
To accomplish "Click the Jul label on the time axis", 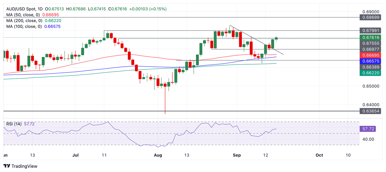I will [75, 155].
